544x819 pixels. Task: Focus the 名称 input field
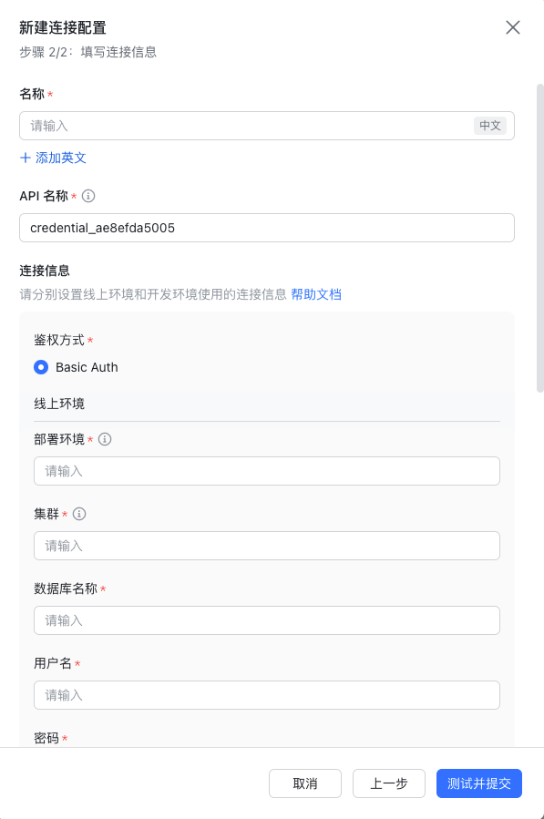point(267,126)
